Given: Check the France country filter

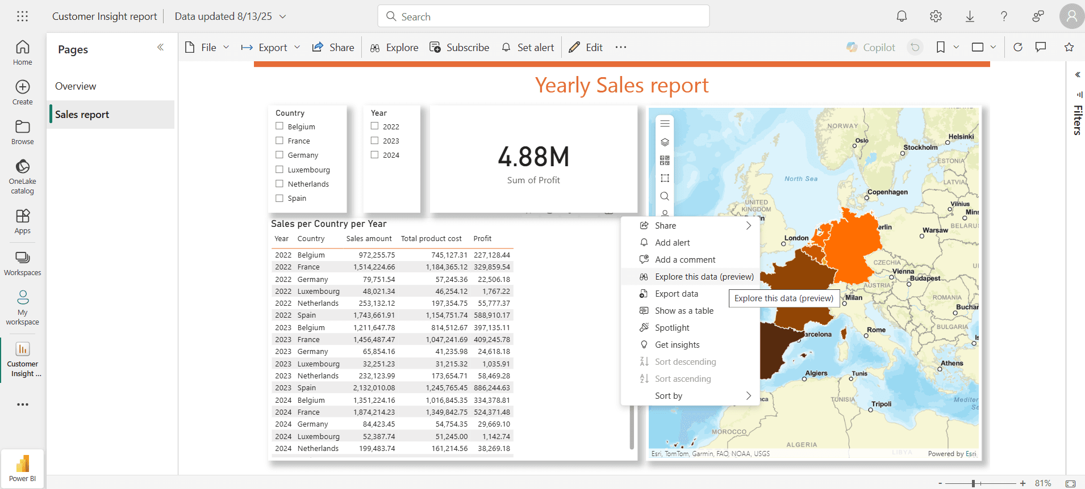Looking at the screenshot, I should pos(279,140).
